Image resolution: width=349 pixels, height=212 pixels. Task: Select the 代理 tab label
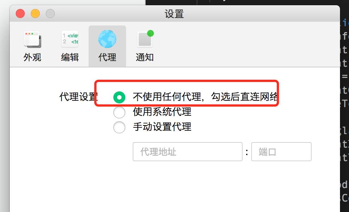[107, 57]
